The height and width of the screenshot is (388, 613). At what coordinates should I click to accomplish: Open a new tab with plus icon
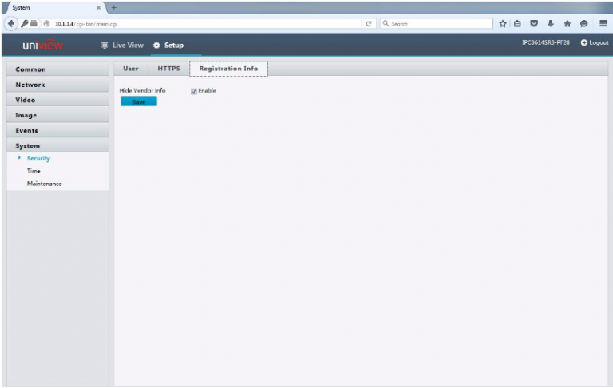tap(114, 7)
